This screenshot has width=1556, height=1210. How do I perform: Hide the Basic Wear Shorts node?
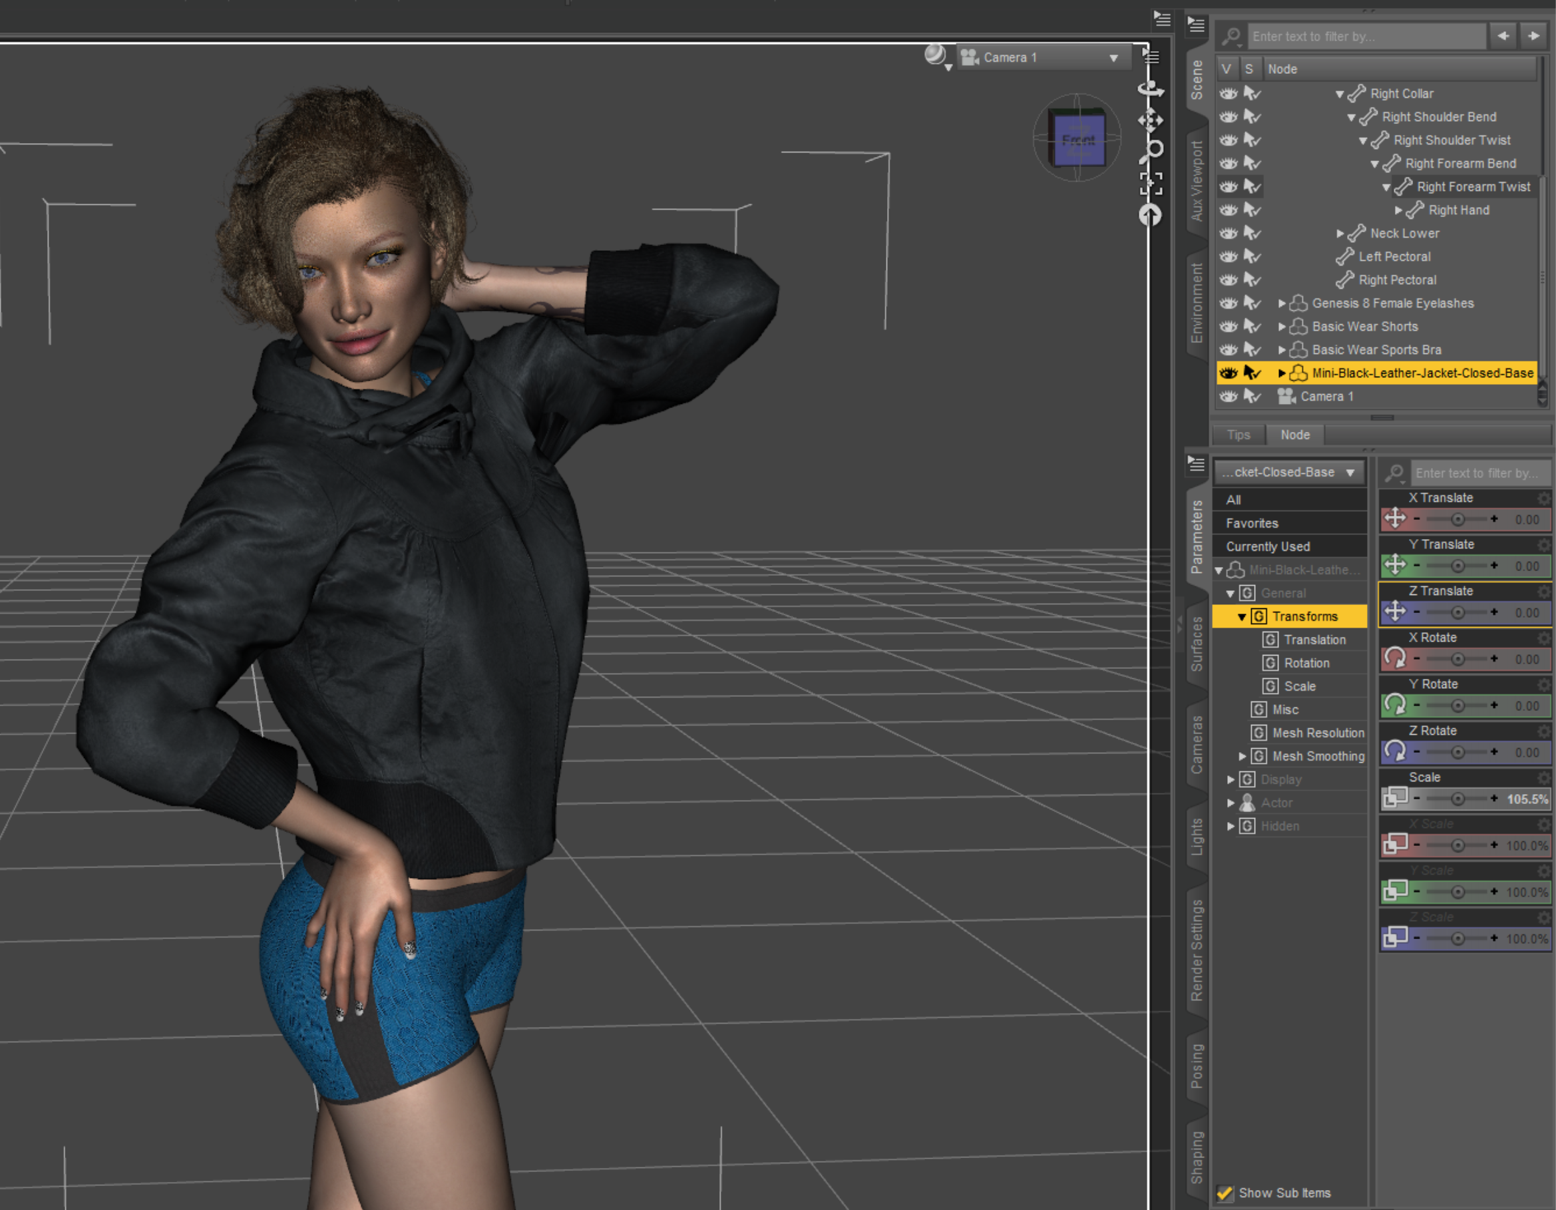point(1229,326)
